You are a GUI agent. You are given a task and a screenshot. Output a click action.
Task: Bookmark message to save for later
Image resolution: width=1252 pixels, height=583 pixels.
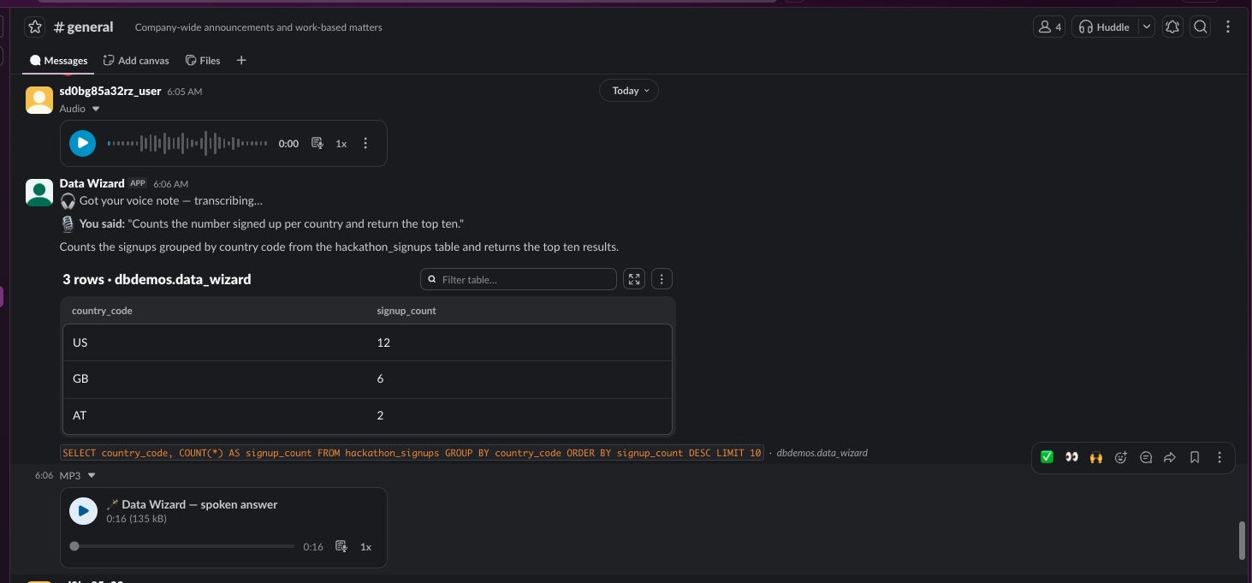tap(1195, 457)
